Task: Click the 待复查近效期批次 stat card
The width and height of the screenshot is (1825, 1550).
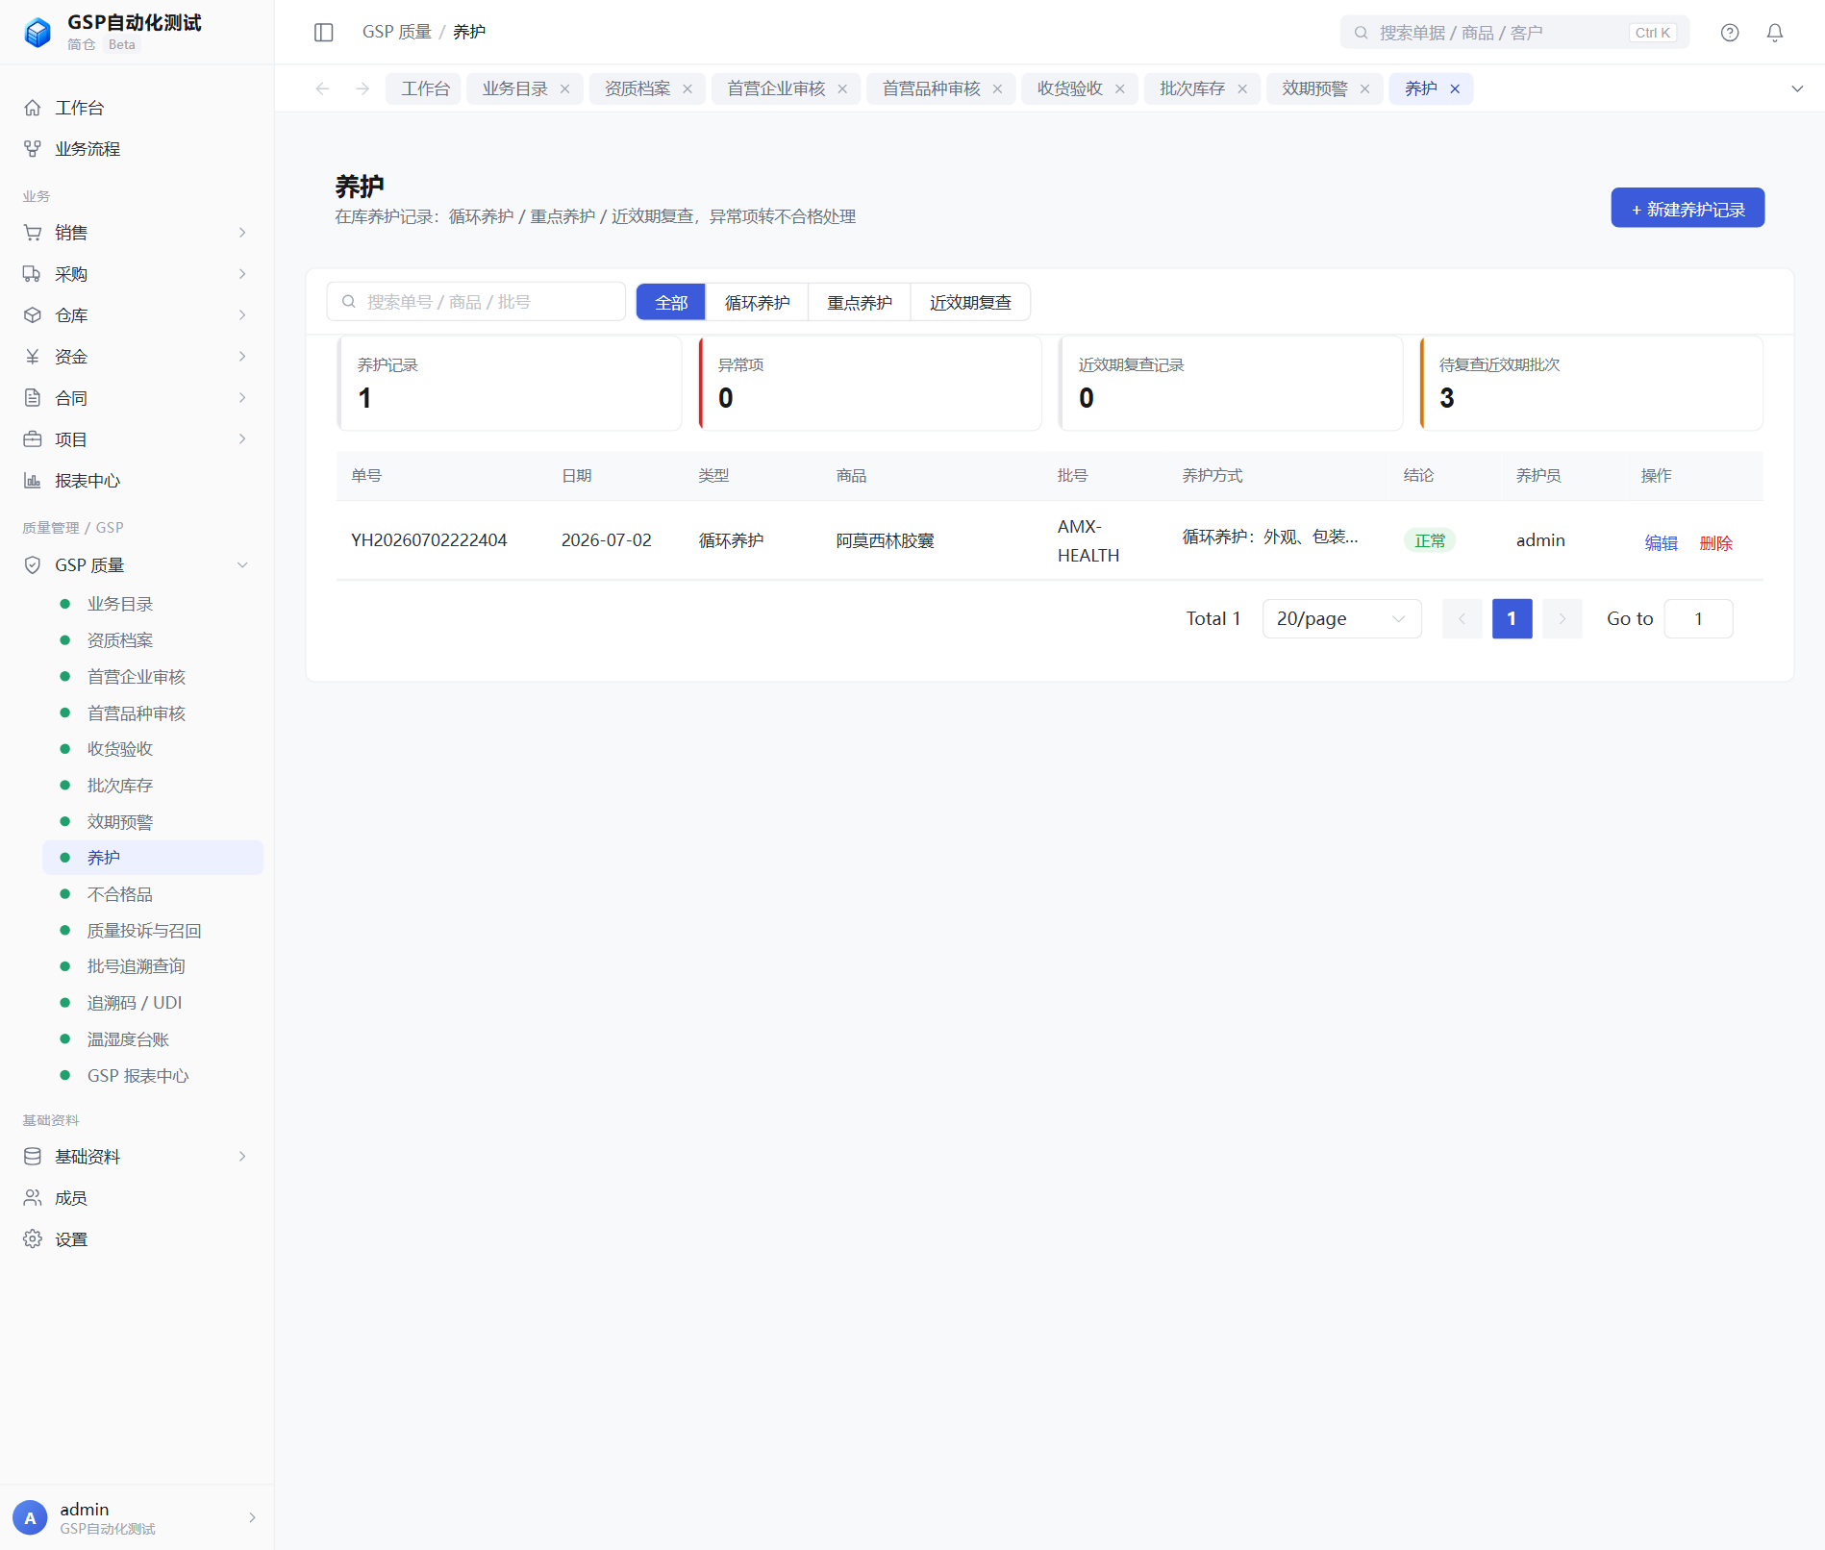Action: [x=1591, y=383]
